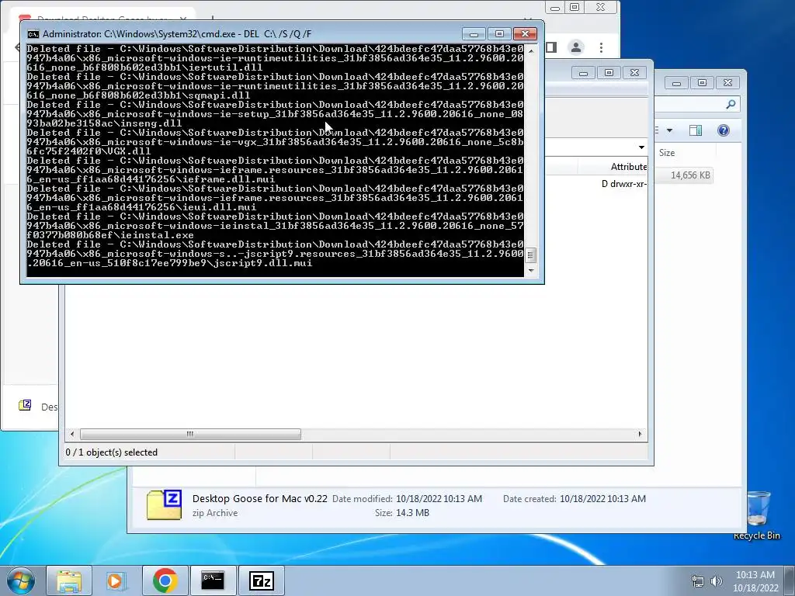795x596 pixels.
Task: Open Explorer help question mark icon
Action: pos(723,130)
